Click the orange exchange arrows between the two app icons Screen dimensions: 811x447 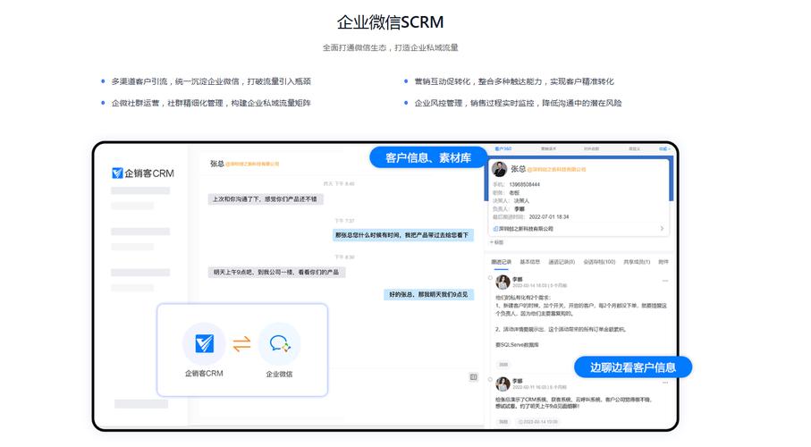(x=241, y=343)
